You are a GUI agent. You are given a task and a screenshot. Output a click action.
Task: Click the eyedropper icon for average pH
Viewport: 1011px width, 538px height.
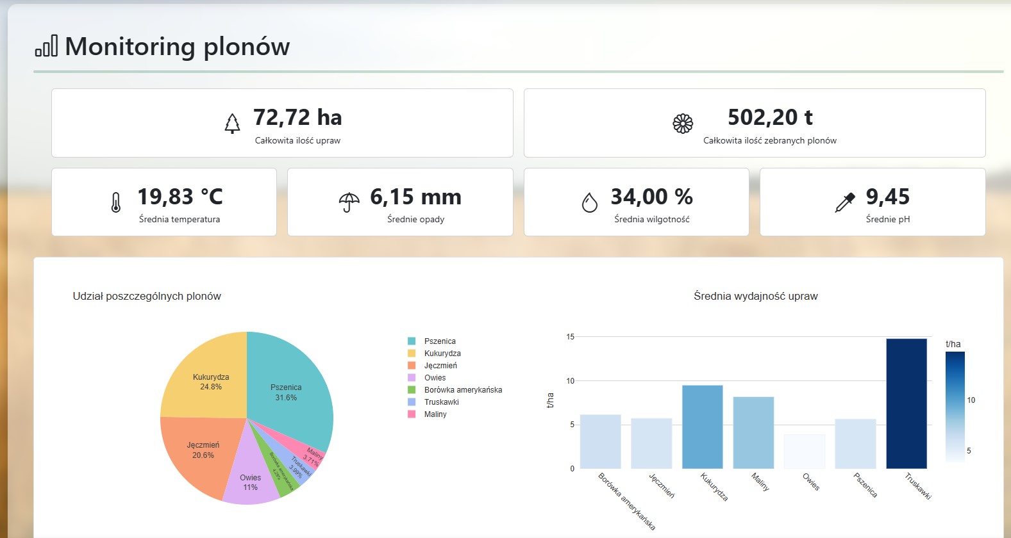(x=844, y=202)
